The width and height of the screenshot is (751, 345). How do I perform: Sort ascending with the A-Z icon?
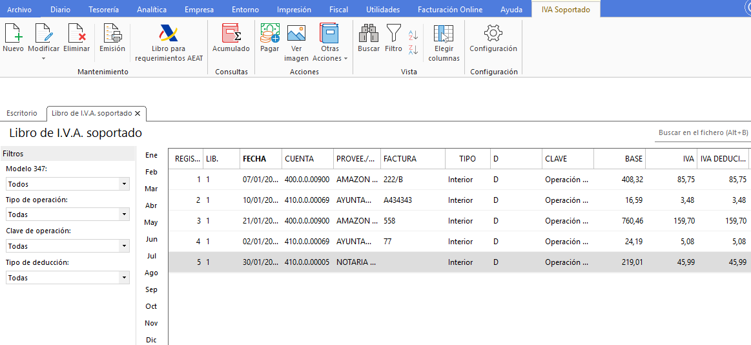(x=413, y=35)
